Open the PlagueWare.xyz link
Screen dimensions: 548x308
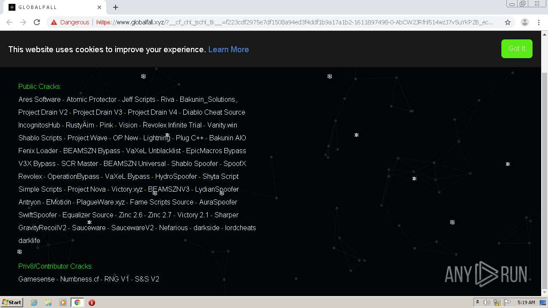101,202
